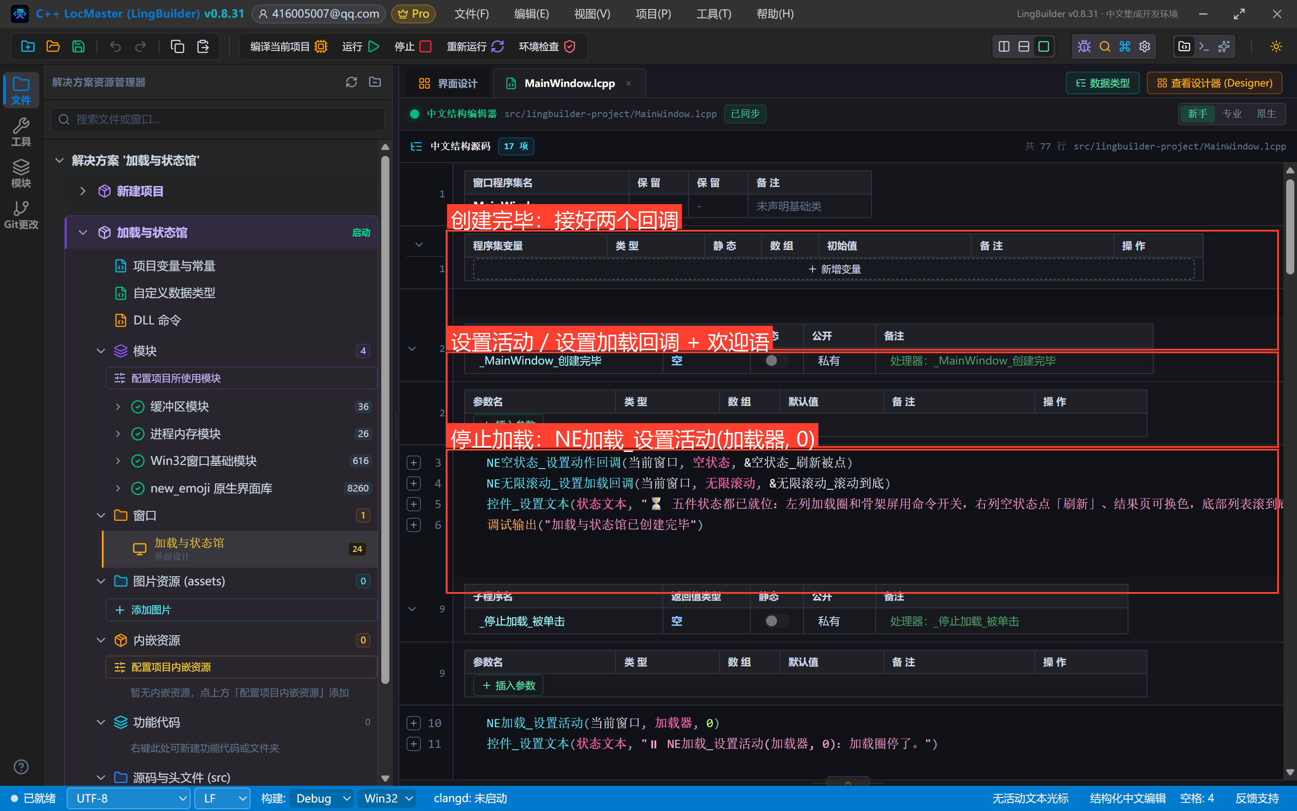Open the Debug build configuration dropdown
Screen dimensions: 1297x811
coord(322,798)
